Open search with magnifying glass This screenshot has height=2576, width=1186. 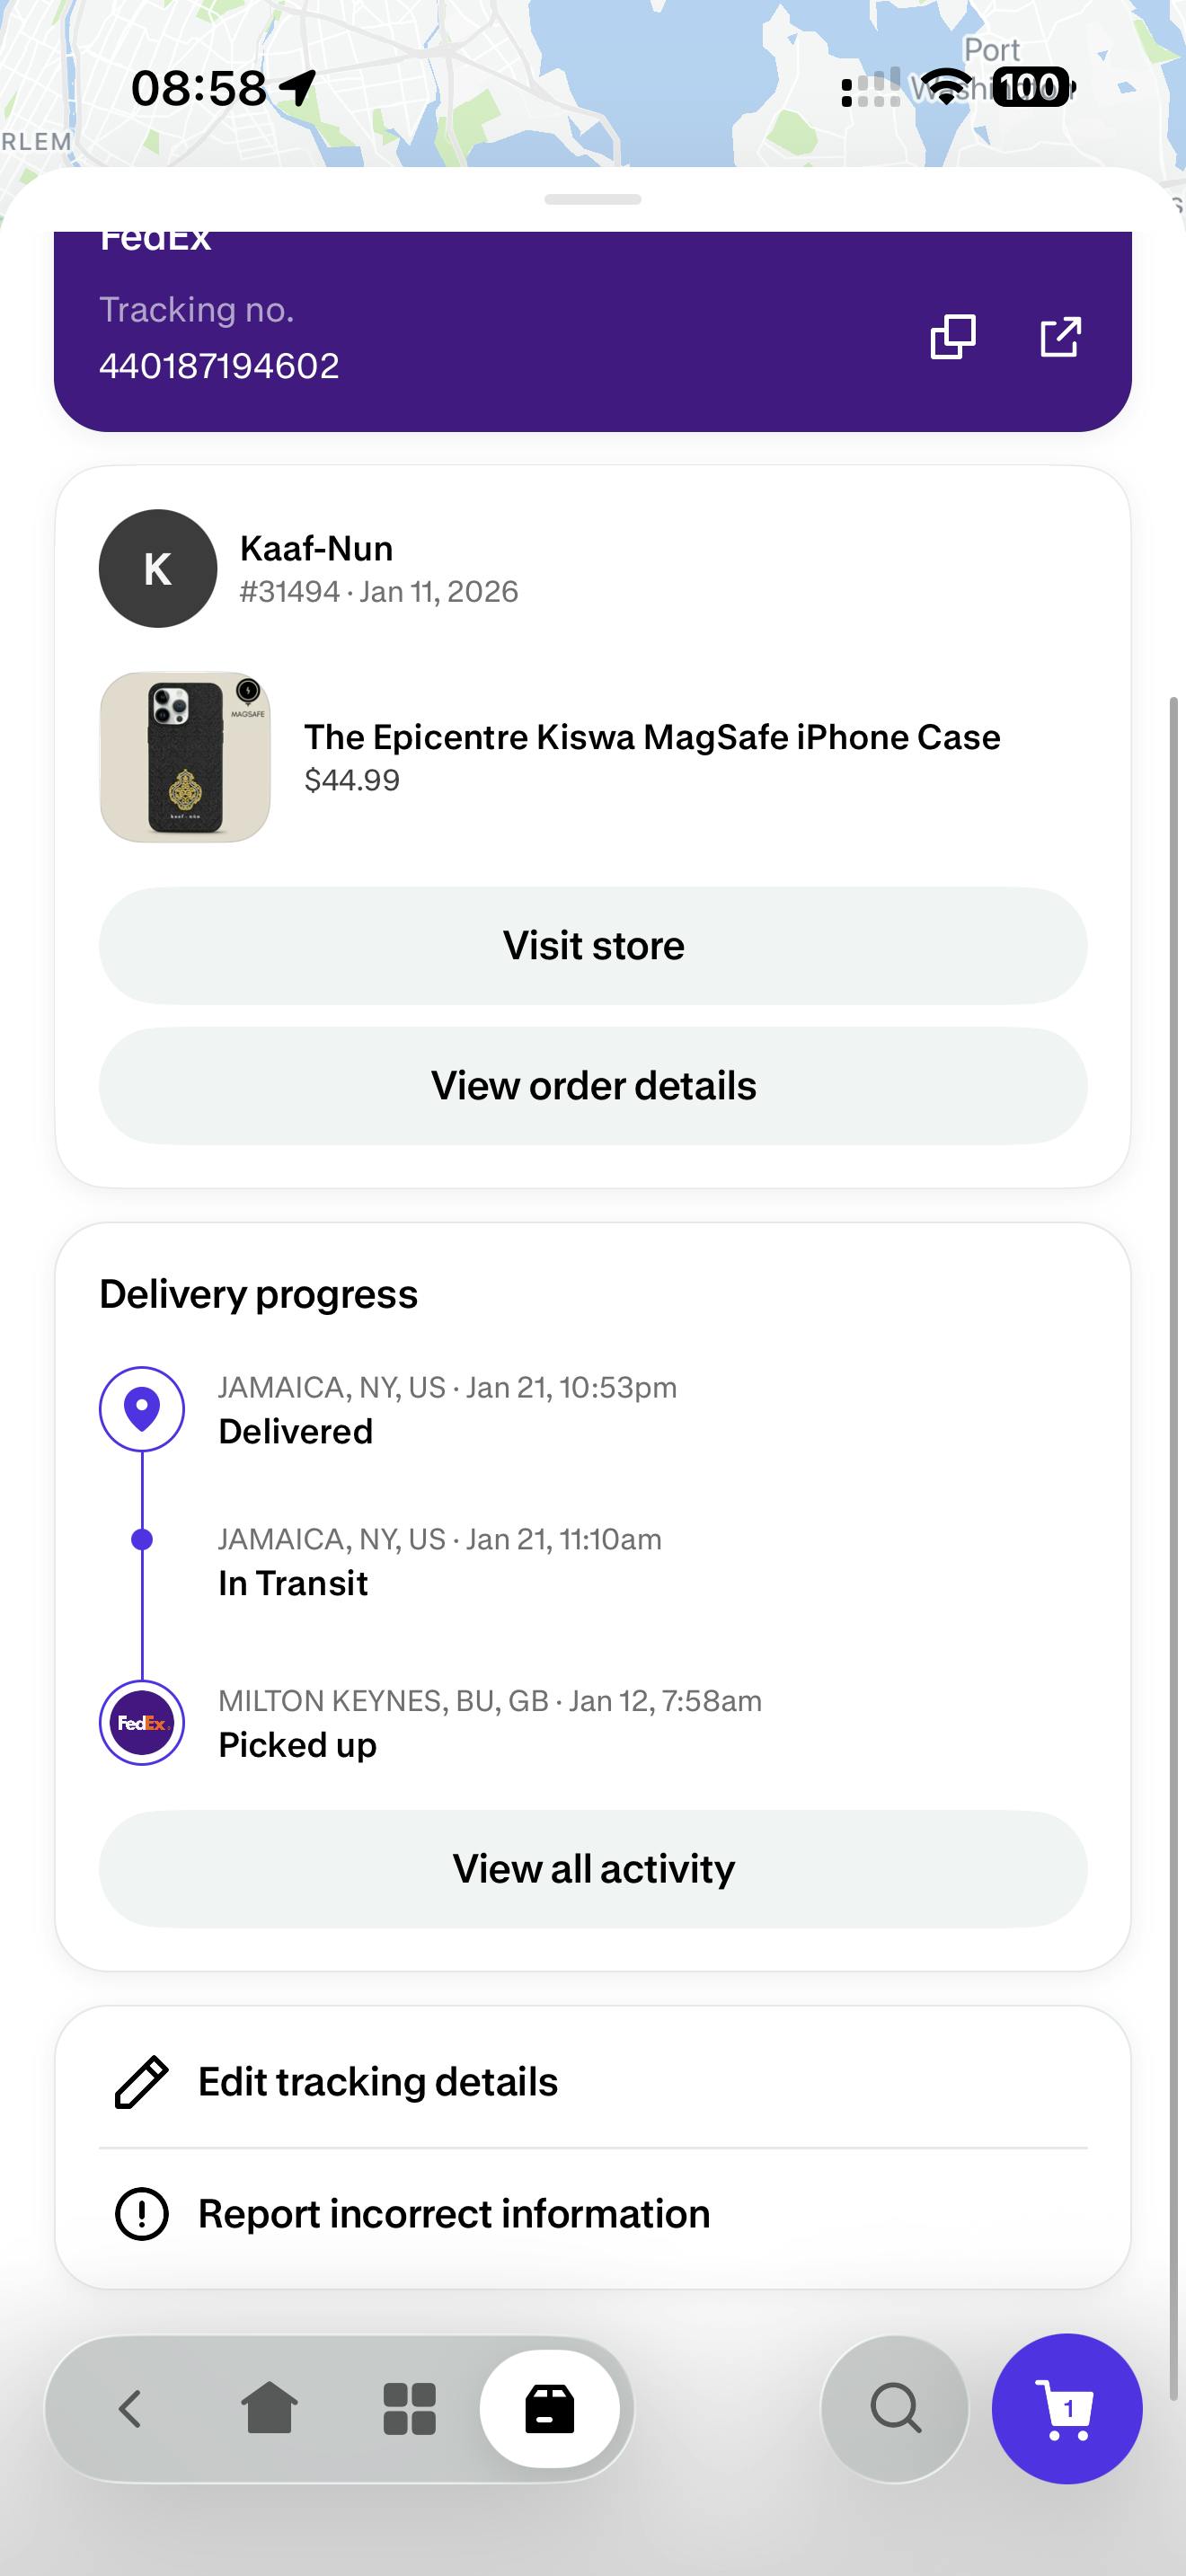pos(895,2408)
